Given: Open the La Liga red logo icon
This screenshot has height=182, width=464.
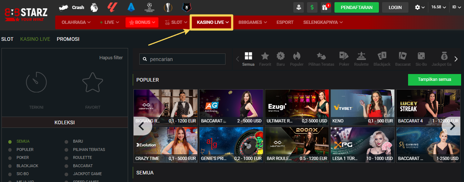Looking at the screenshot, I should 112,7.
